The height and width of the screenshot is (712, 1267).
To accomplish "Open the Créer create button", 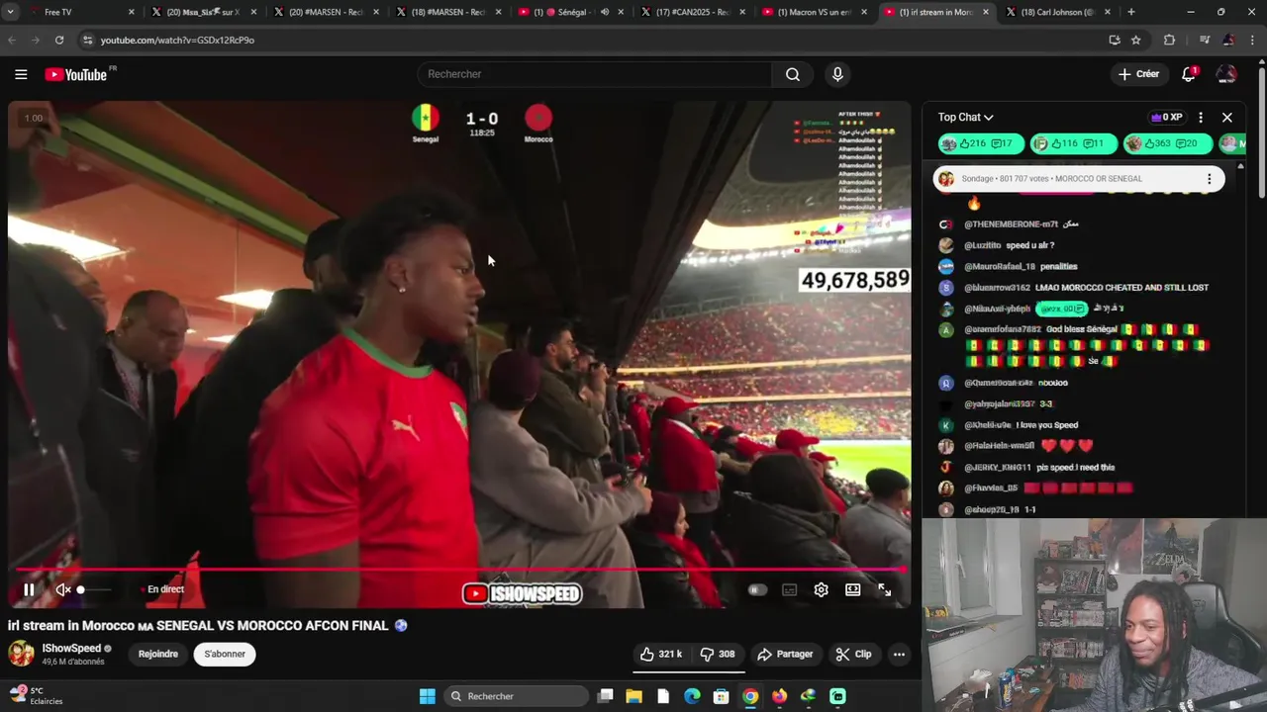I will [x=1138, y=74].
